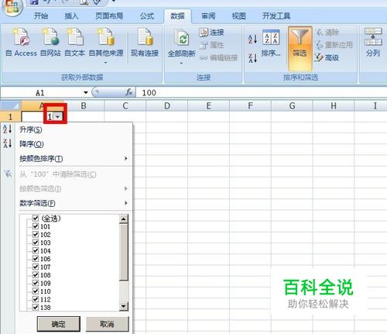Click filter list scroll-up arrow
This screenshot has height=334, width=387.
coord(124,219)
